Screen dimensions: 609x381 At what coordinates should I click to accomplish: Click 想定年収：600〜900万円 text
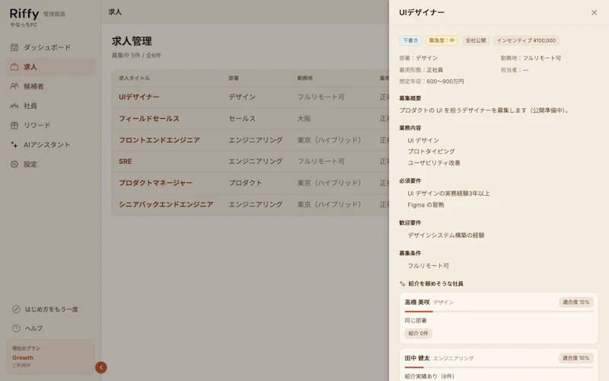(432, 82)
